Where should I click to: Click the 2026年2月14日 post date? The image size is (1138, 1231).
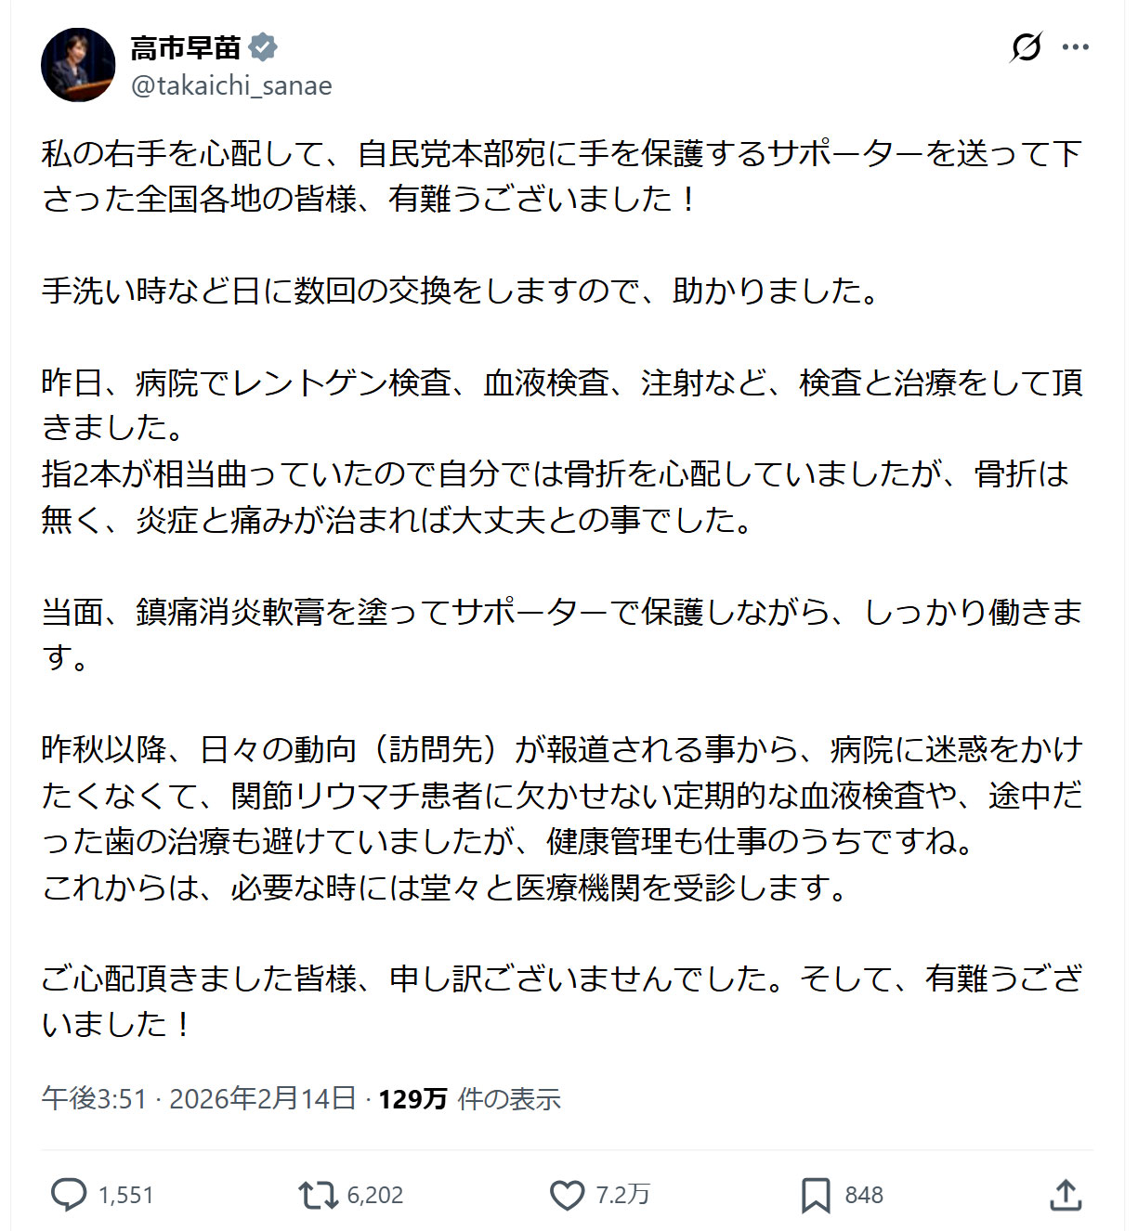click(262, 1099)
